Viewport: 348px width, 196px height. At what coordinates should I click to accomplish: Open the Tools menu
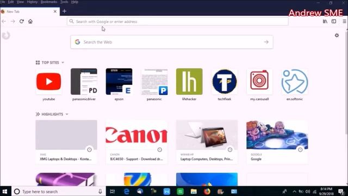pyautogui.click(x=64, y=2)
